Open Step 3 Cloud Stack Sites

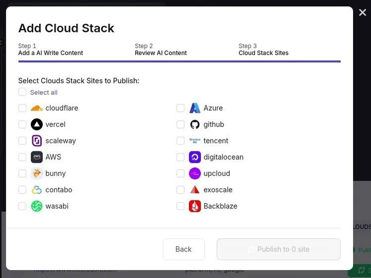tap(263, 50)
